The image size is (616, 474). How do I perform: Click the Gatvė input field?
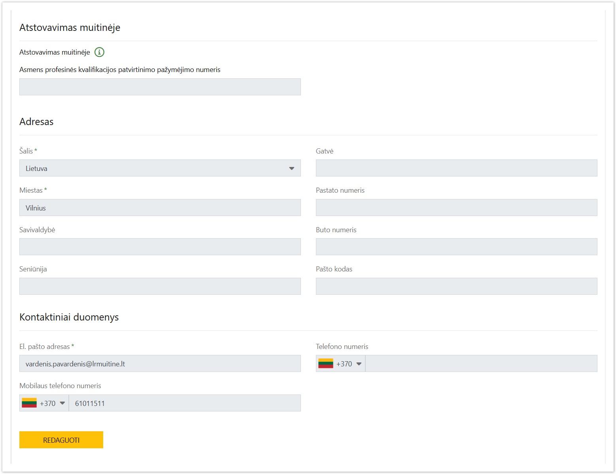pyautogui.click(x=457, y=168)
